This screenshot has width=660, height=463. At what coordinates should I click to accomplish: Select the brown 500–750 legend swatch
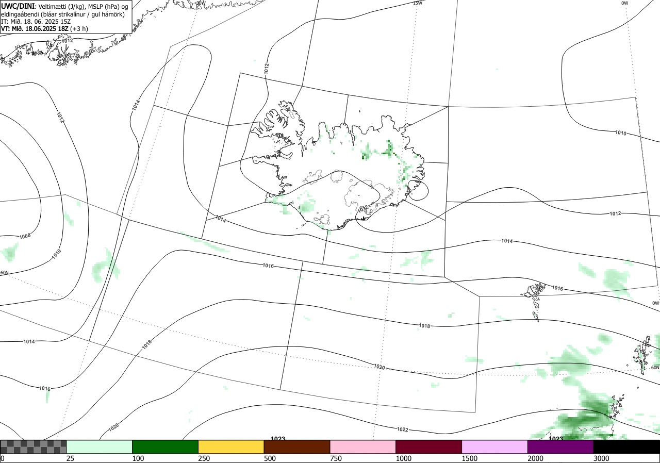[x=297, y=447]
